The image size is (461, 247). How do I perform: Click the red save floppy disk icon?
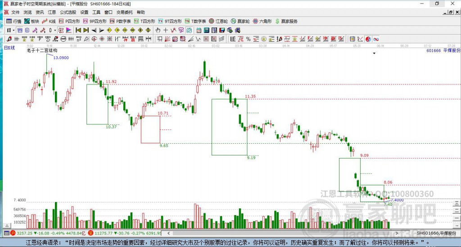(222, 30)
